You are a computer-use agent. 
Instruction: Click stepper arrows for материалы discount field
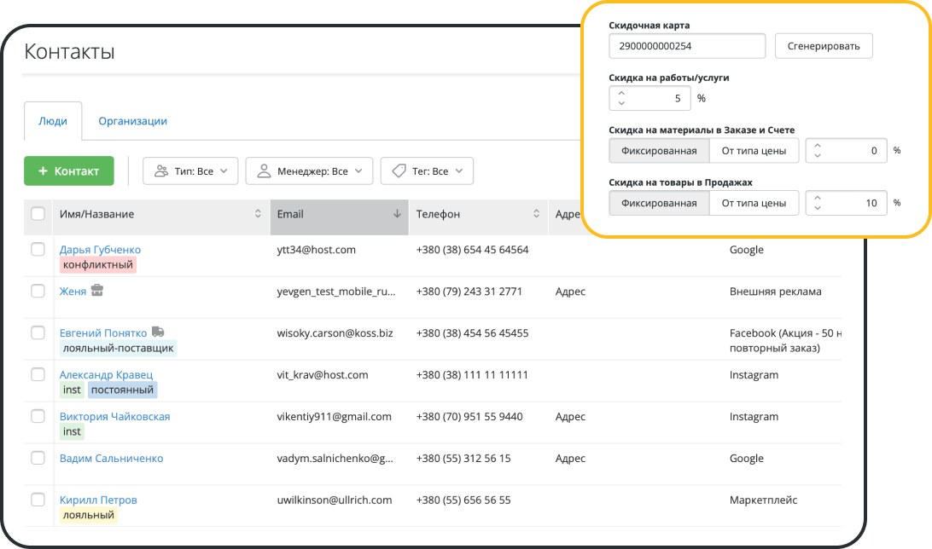tap(818, 151)
